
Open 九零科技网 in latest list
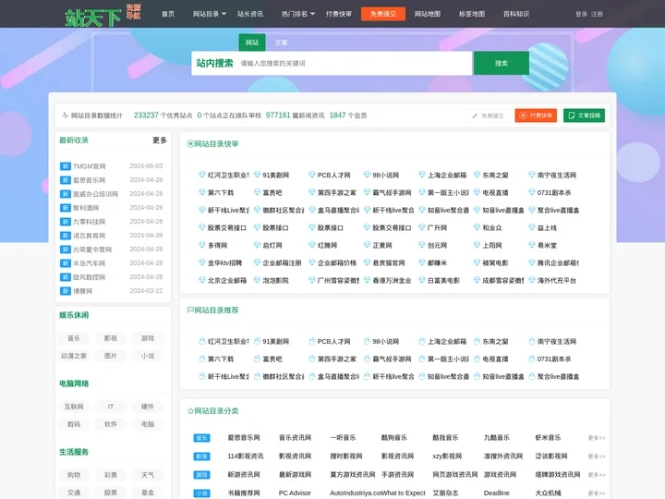tap(89, 222)
